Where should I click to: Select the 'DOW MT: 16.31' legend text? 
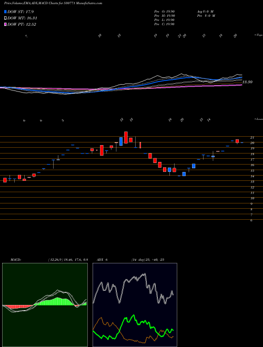(x=22, y=18)
